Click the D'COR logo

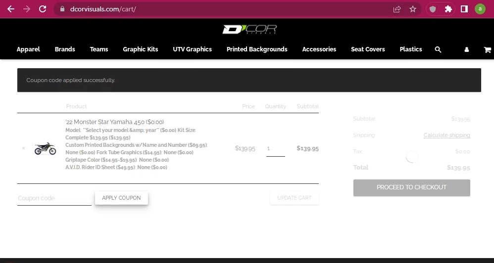click(x=249, y=30)
